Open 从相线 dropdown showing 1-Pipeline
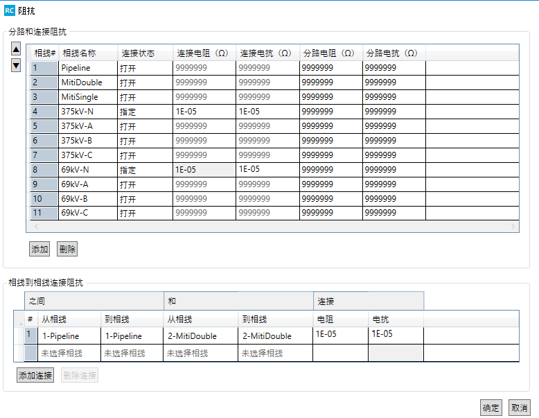This screenshot has width=539, height=418. point(69,336)
